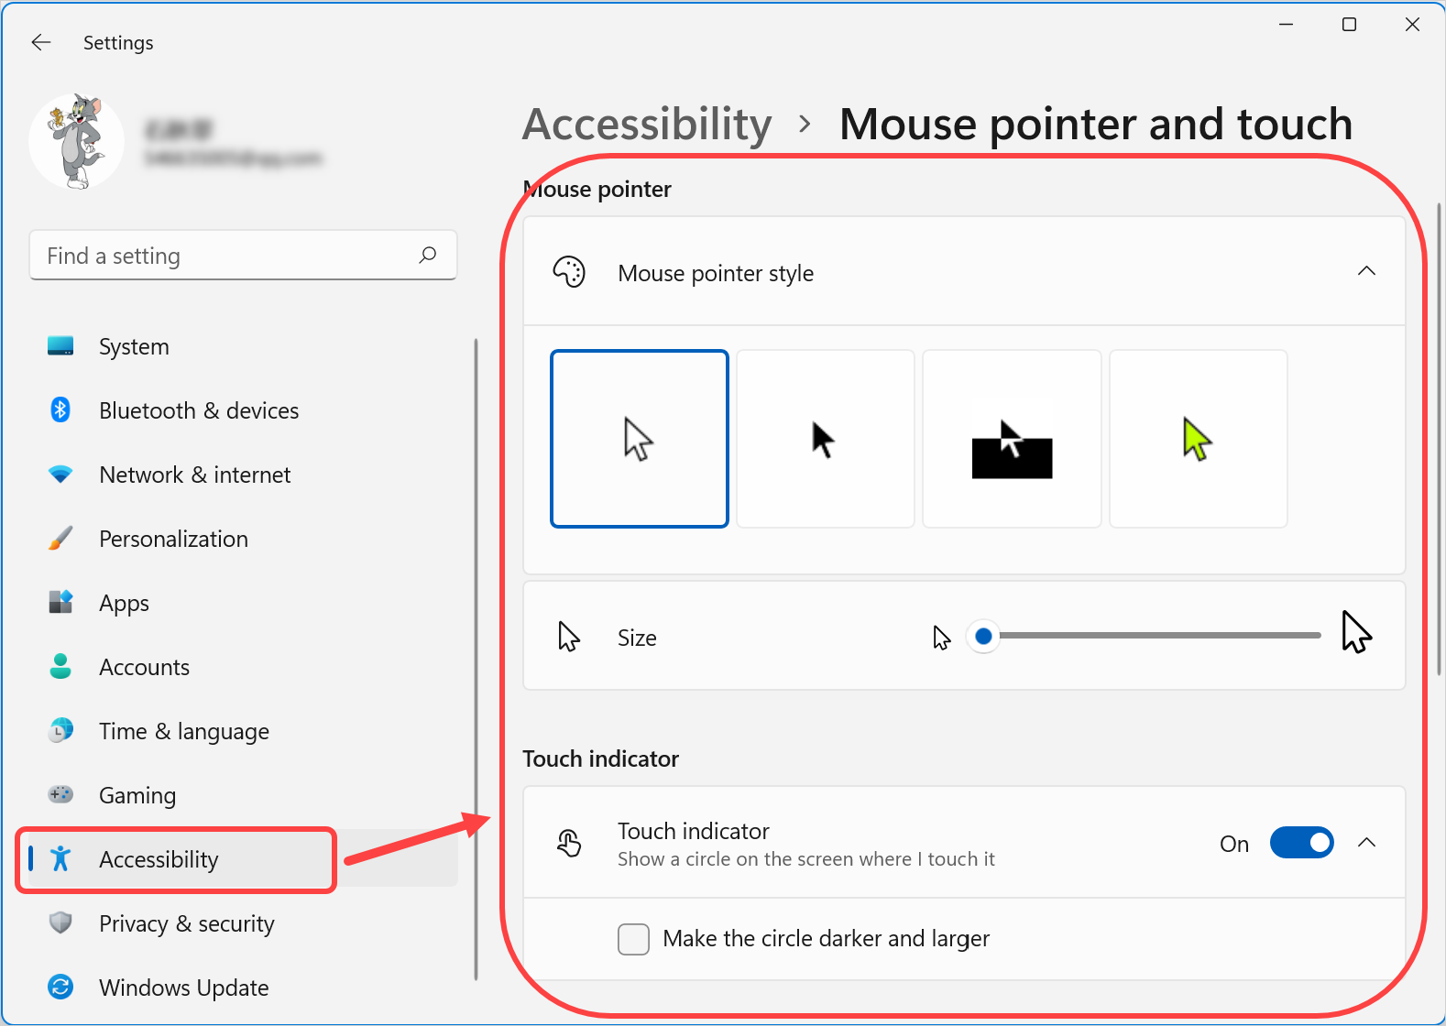Viewport: 1446px width, 1026px height.
Task: Go to Accessibility breadcrumb link
Action: [647, 125]
